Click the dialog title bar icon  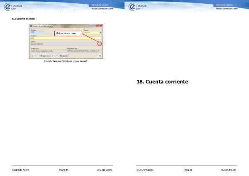pos(31,26)
